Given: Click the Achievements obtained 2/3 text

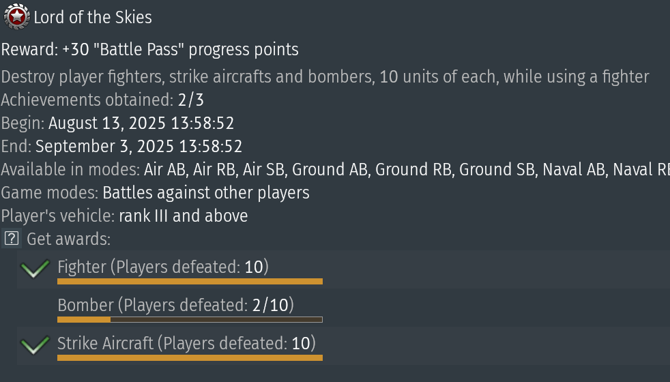Looking at the screenshot, I should 102,100.
